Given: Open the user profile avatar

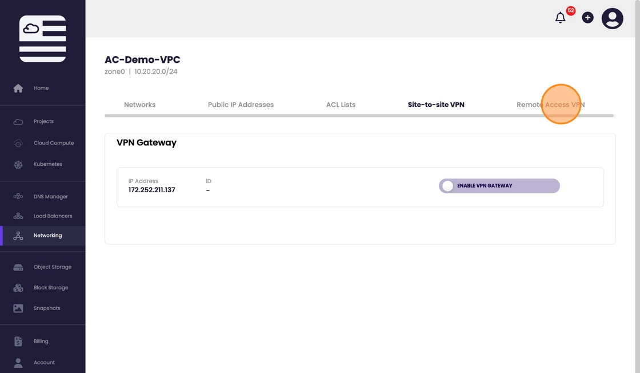Looking at the screenshot, I should tap(612, 18).
